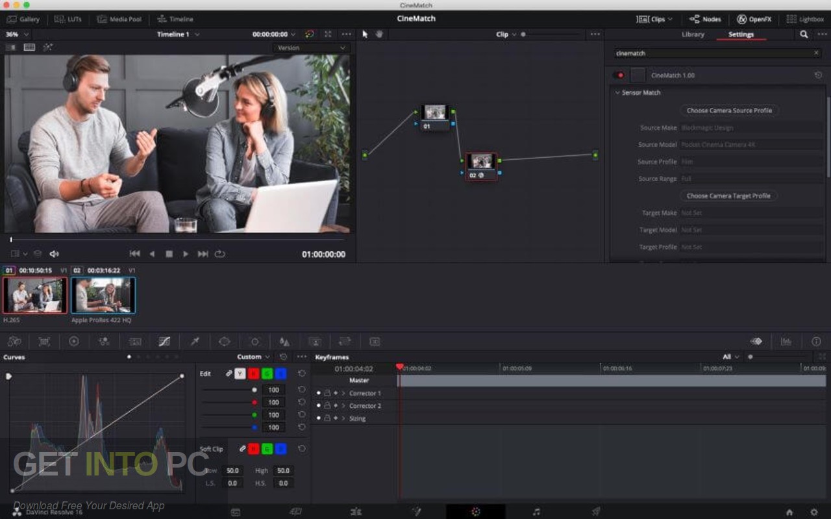Open the Lightbox view
The image size is (831, 519).
805,19
